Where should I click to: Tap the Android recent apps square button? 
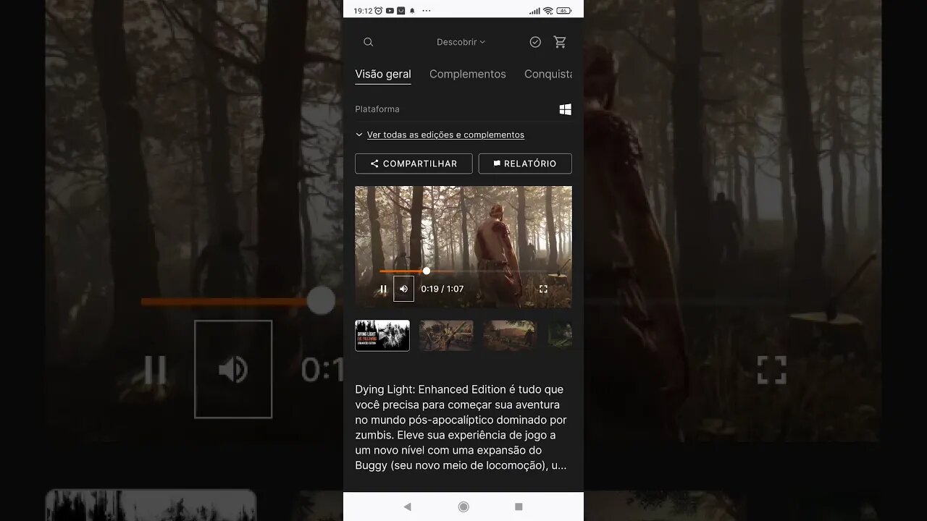pos(519,507)
